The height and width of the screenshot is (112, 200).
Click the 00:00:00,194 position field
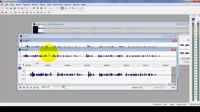[x=137, y=88]
